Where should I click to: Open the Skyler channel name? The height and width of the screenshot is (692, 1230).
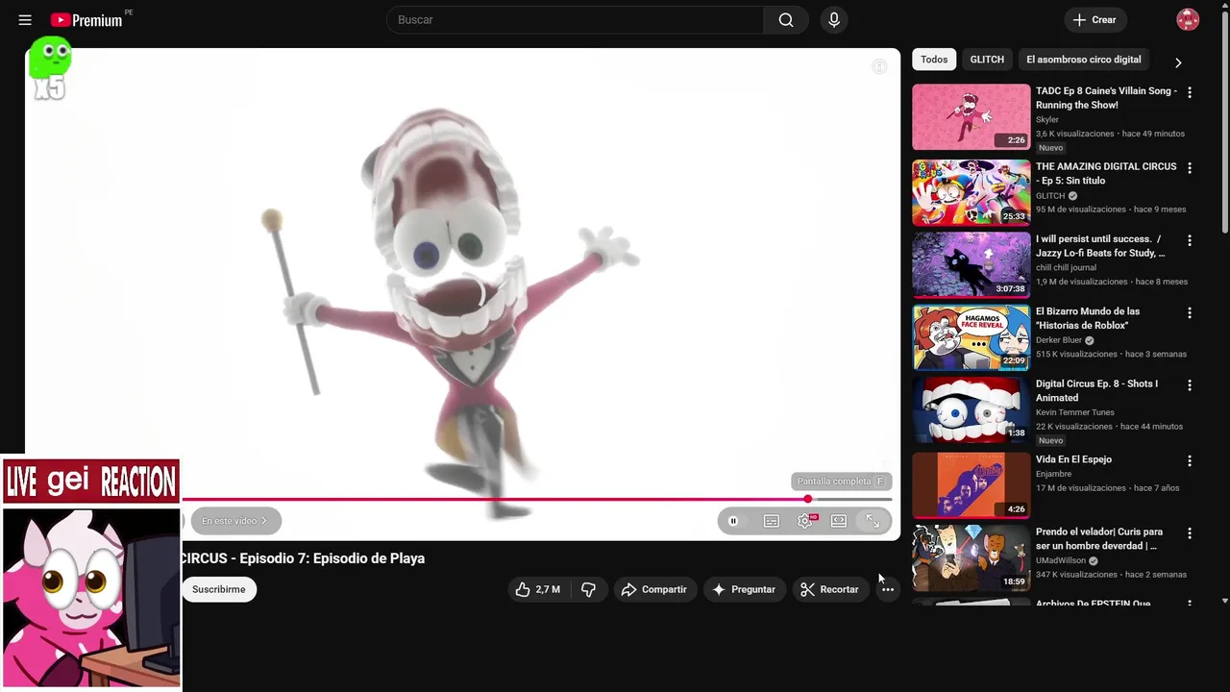pos(1047,120)
